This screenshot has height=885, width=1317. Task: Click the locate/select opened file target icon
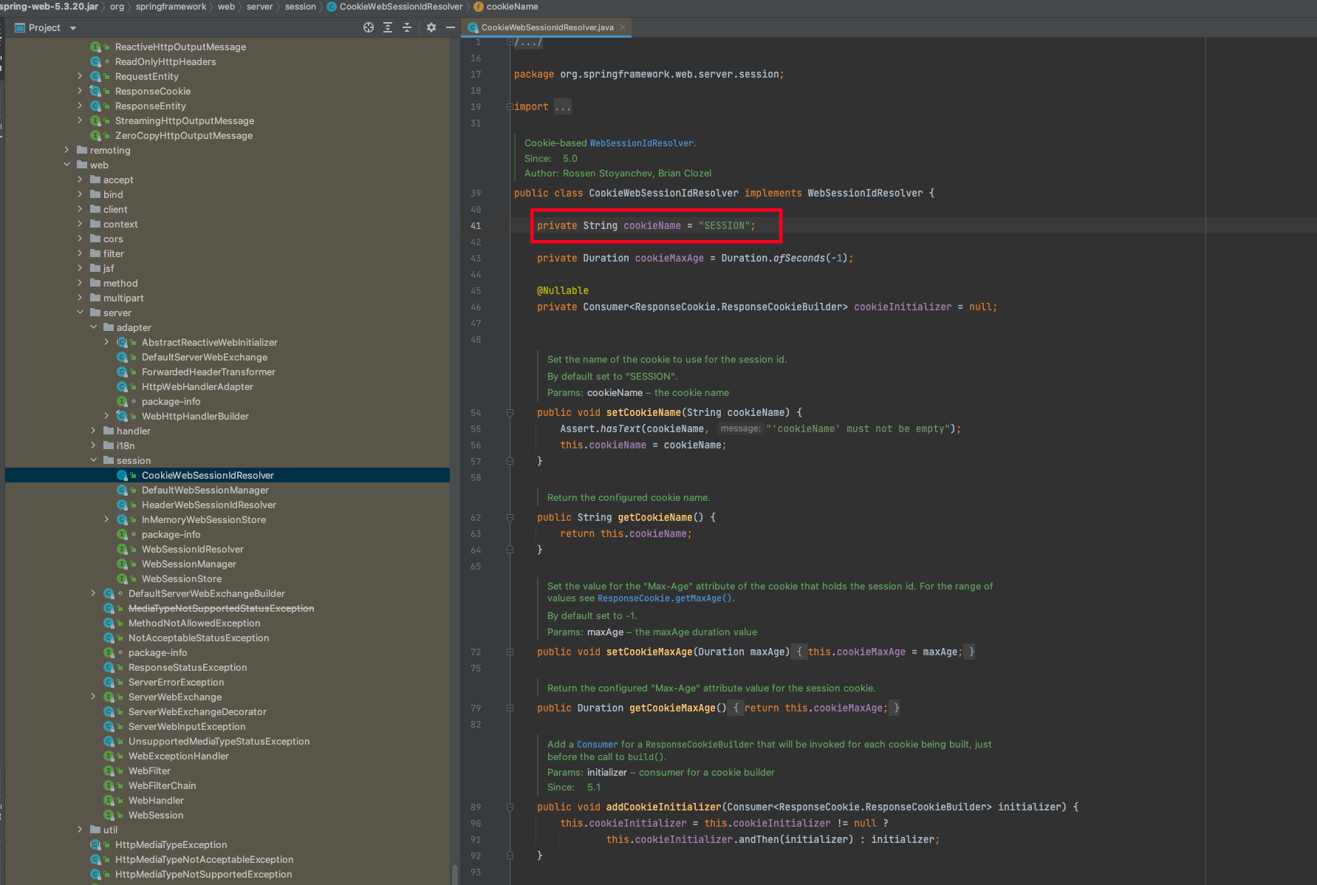[369, 27]
